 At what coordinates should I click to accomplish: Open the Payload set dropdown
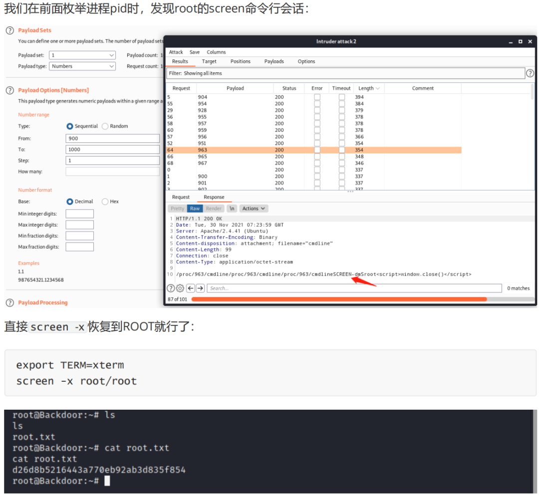(82, 55)
